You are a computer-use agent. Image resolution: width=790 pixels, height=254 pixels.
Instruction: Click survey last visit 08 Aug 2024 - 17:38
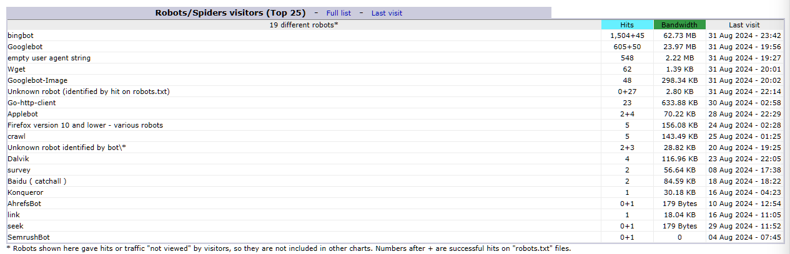[744, 170]
